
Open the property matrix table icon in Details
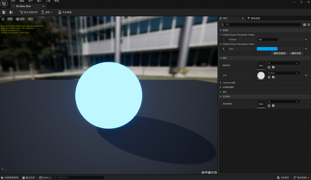pyautogui.click(x=304, y=25)
